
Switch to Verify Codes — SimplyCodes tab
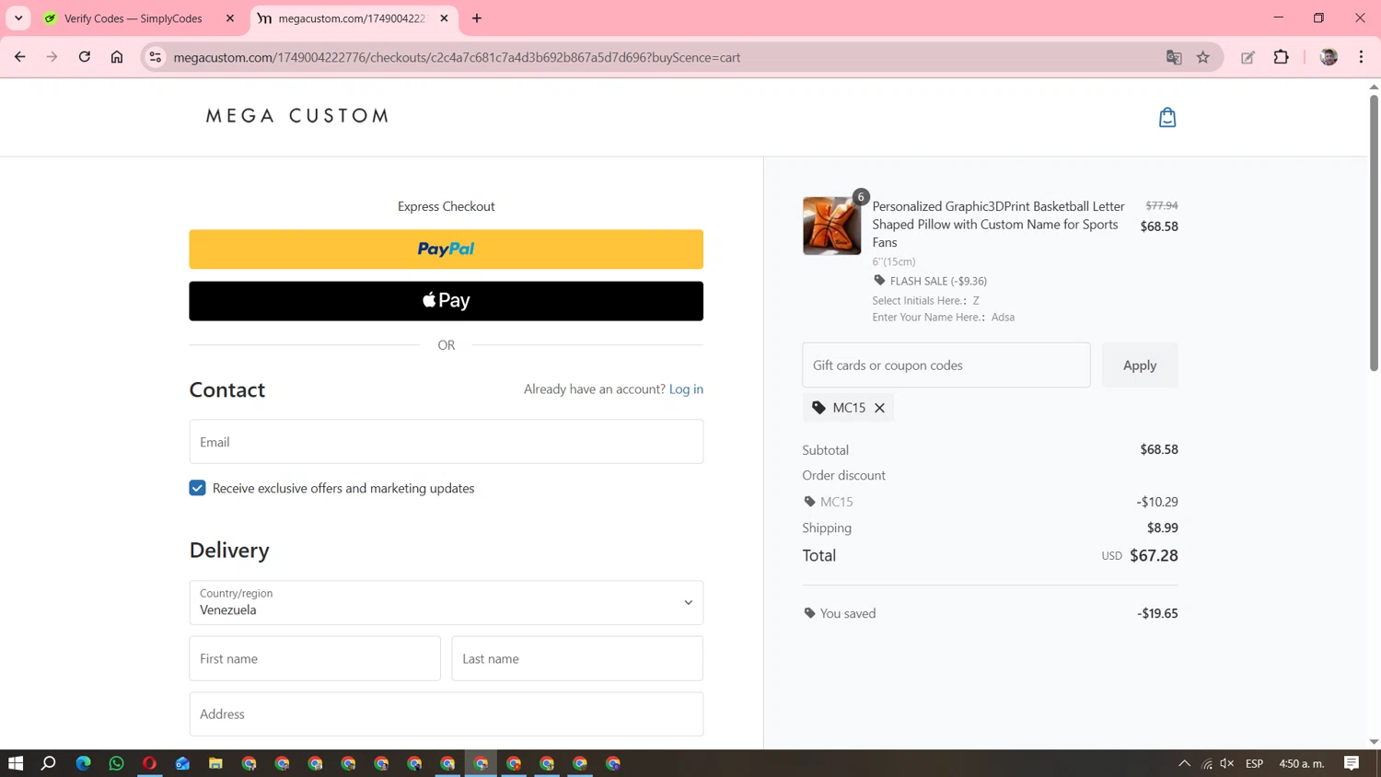(133, 18)
